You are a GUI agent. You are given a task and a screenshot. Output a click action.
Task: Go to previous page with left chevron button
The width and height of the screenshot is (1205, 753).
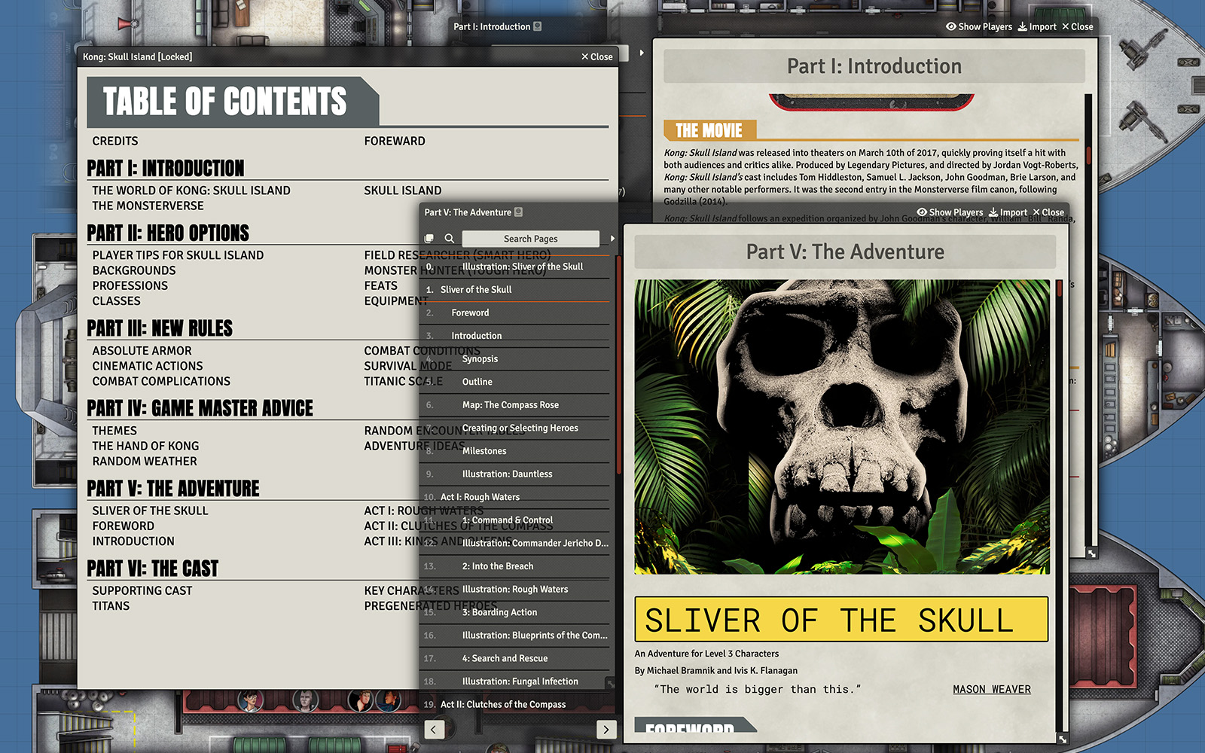point(434,729)
